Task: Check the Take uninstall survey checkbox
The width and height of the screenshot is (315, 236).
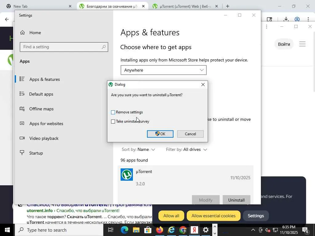Action: (113, 121)
